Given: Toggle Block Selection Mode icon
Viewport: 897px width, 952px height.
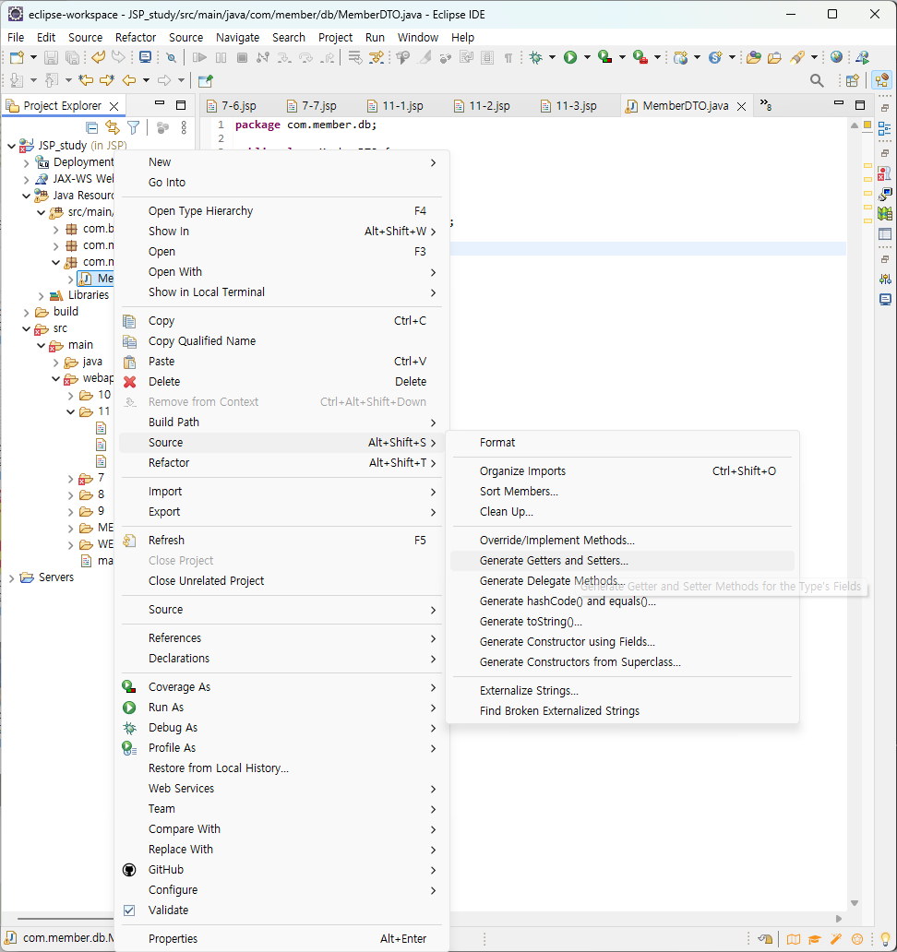Looking at the screenshot, I should (487, 58).
